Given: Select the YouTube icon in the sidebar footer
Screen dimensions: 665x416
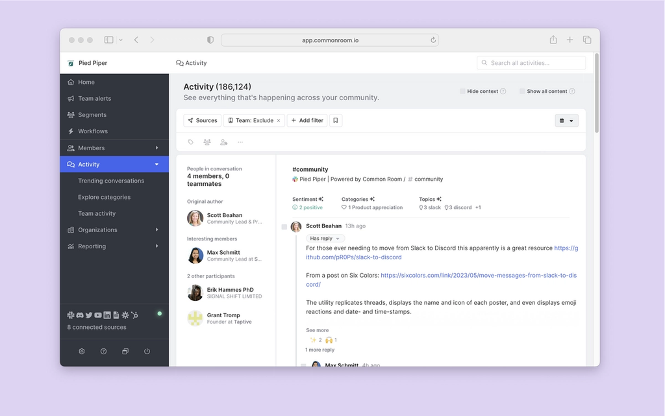Looking at the screenshot, I should point(97,315).
